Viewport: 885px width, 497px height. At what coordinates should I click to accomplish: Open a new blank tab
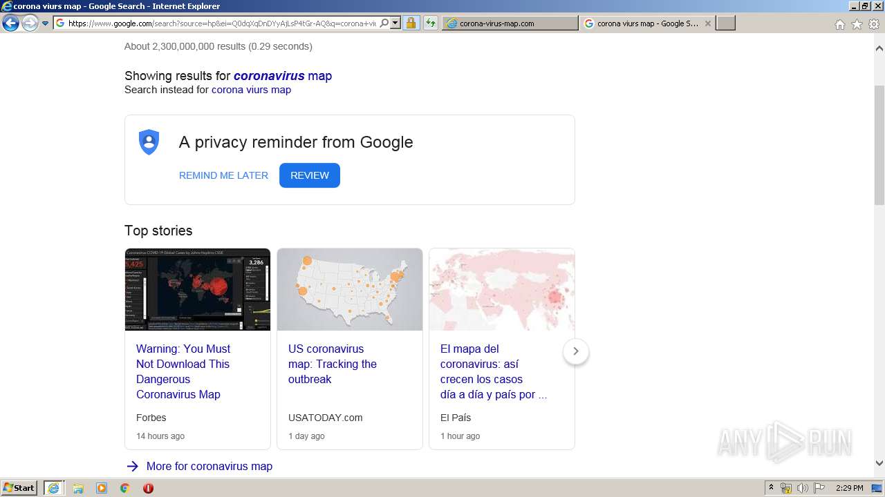click(725, 23)
